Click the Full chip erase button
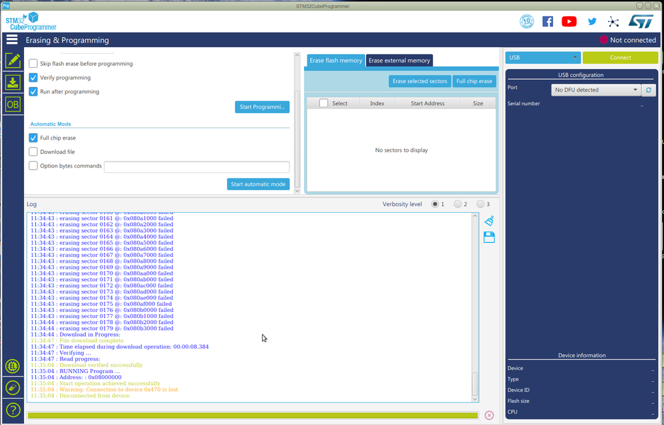The width and height of the screenshot is (664, 425). coord(474,81)
